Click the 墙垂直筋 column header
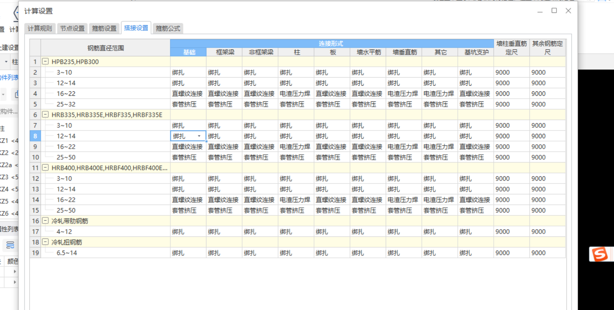The image size is (614, 310). click(x=404, y=52)
